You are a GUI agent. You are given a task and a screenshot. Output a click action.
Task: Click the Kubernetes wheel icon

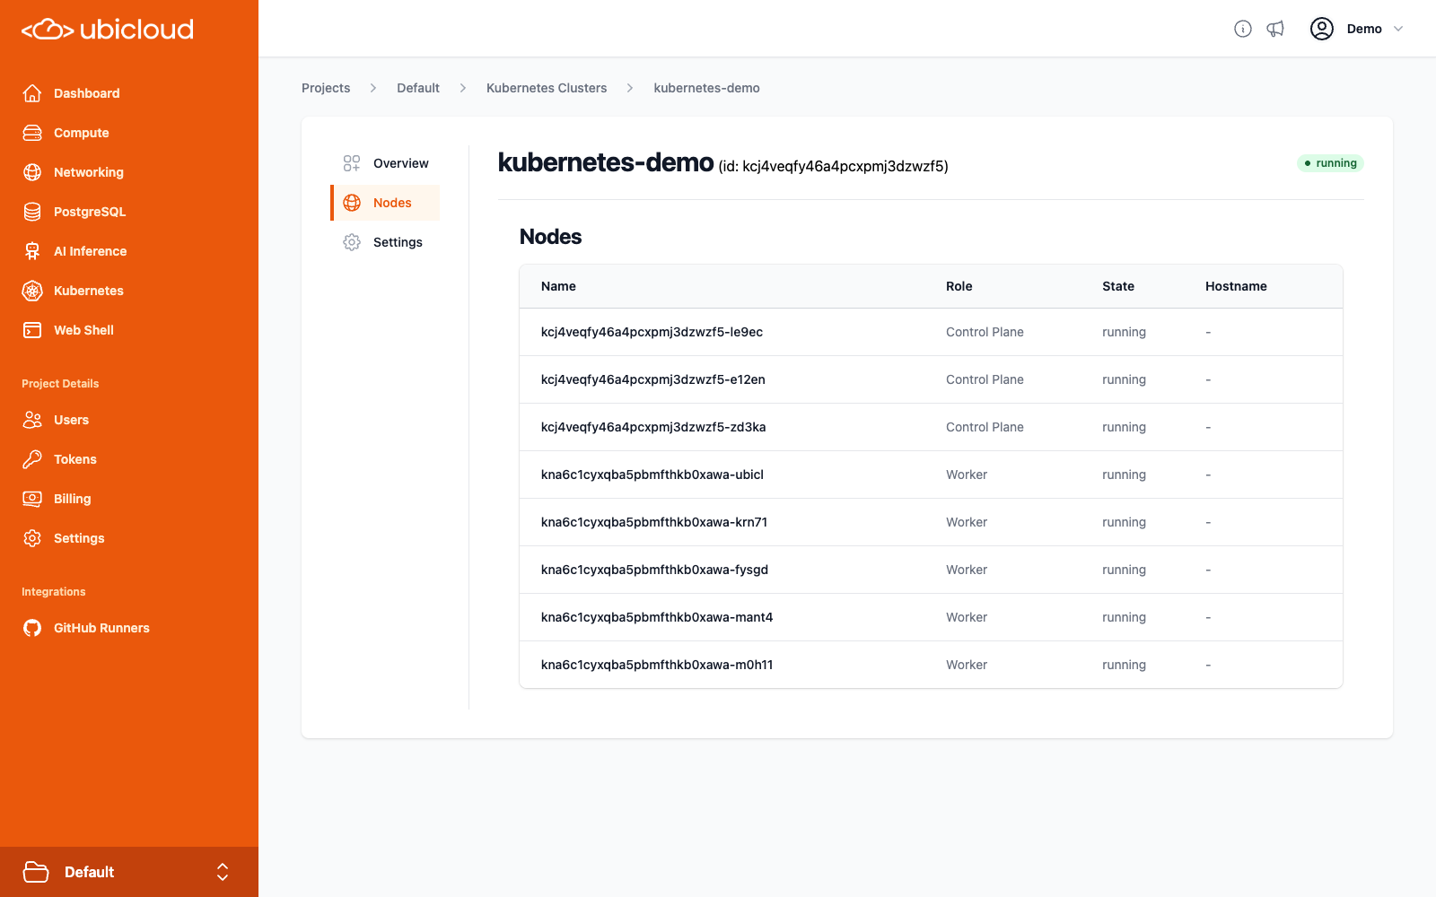32,291
